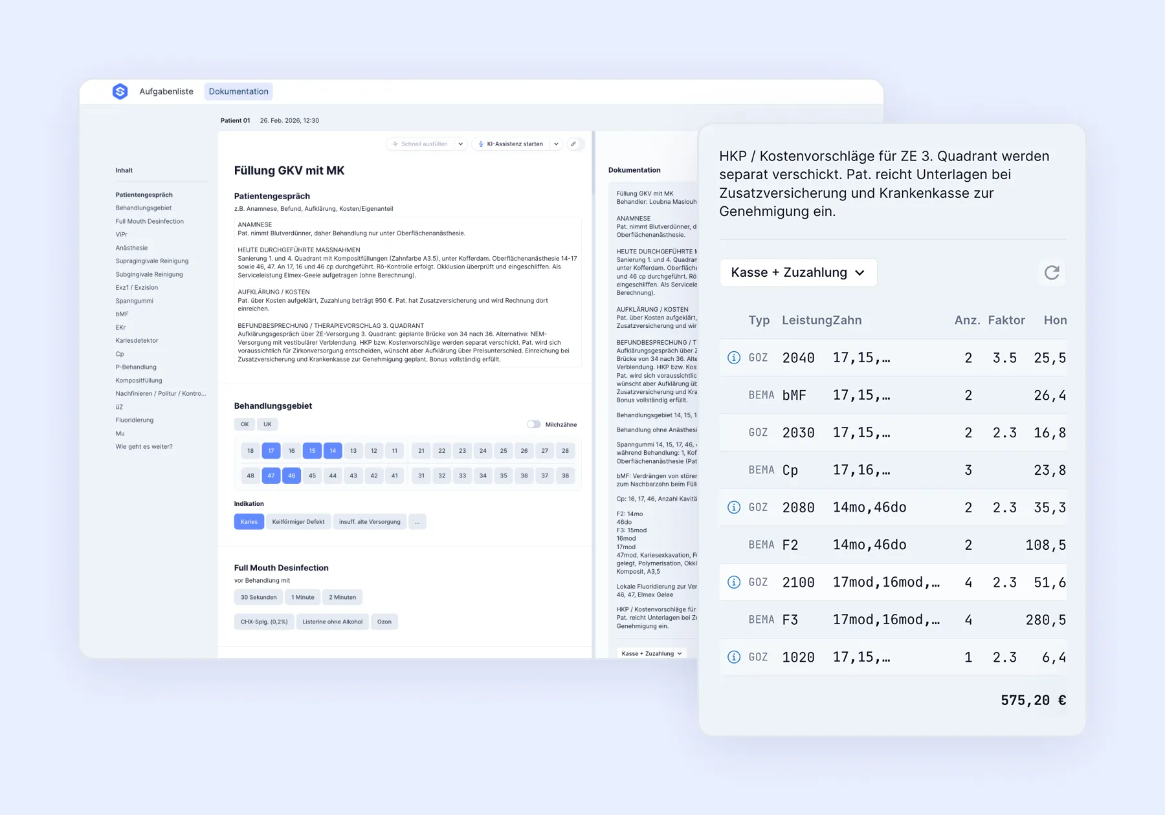This screenshot has width=1165, height=815.
Task: Deselect tooth 17 in the tooth chart
Action: [x=271, y=451]
